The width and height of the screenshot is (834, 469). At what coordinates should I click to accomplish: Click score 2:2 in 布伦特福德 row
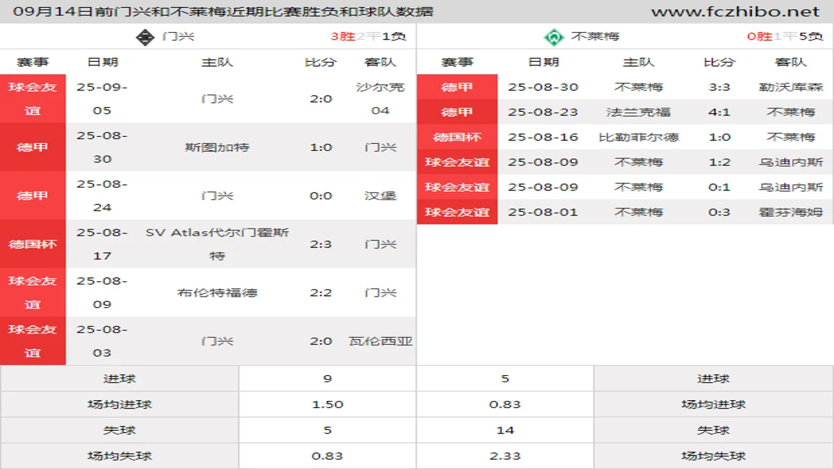pos(321,293)
